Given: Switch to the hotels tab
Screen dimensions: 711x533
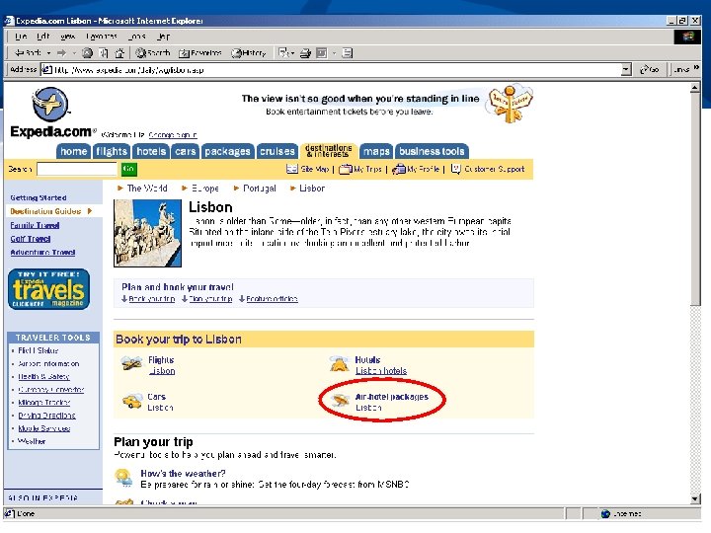Looking at the screenshot, I should tap(151, 151).
